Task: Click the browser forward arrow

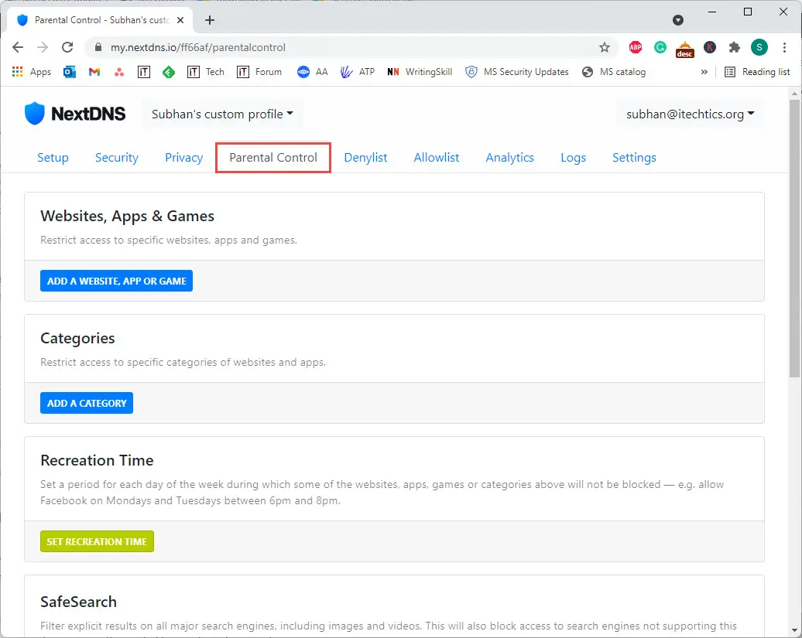Action: 43,47
